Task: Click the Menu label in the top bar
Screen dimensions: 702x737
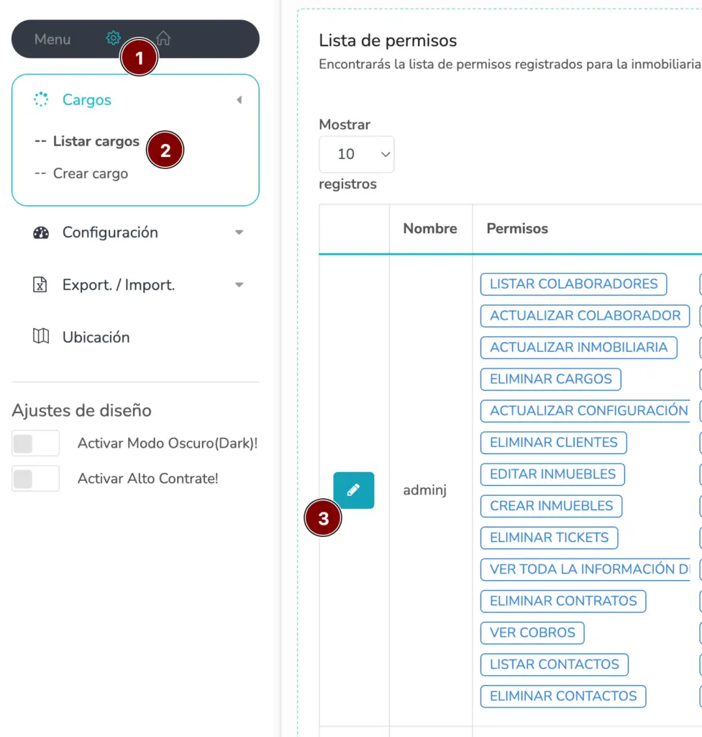Action: tap(53, 39)
